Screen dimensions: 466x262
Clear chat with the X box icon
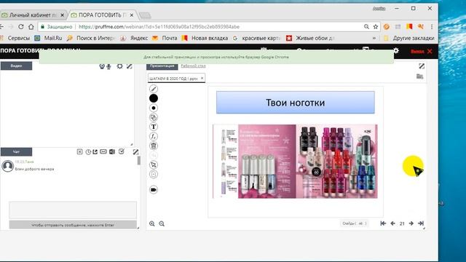pos(79,152)
